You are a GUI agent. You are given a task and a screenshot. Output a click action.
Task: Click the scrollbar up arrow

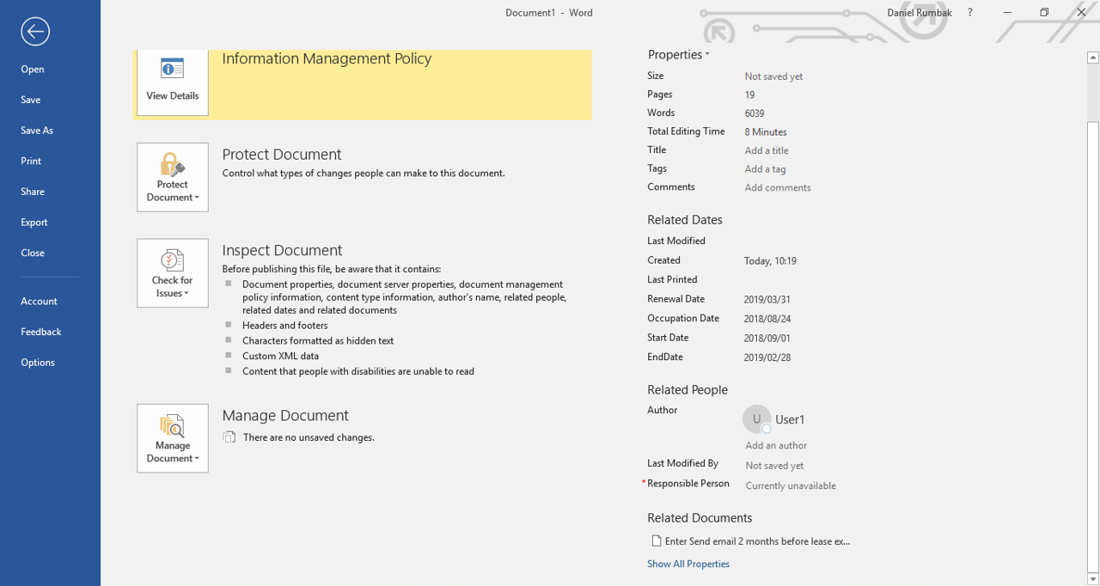(1093, 58)
